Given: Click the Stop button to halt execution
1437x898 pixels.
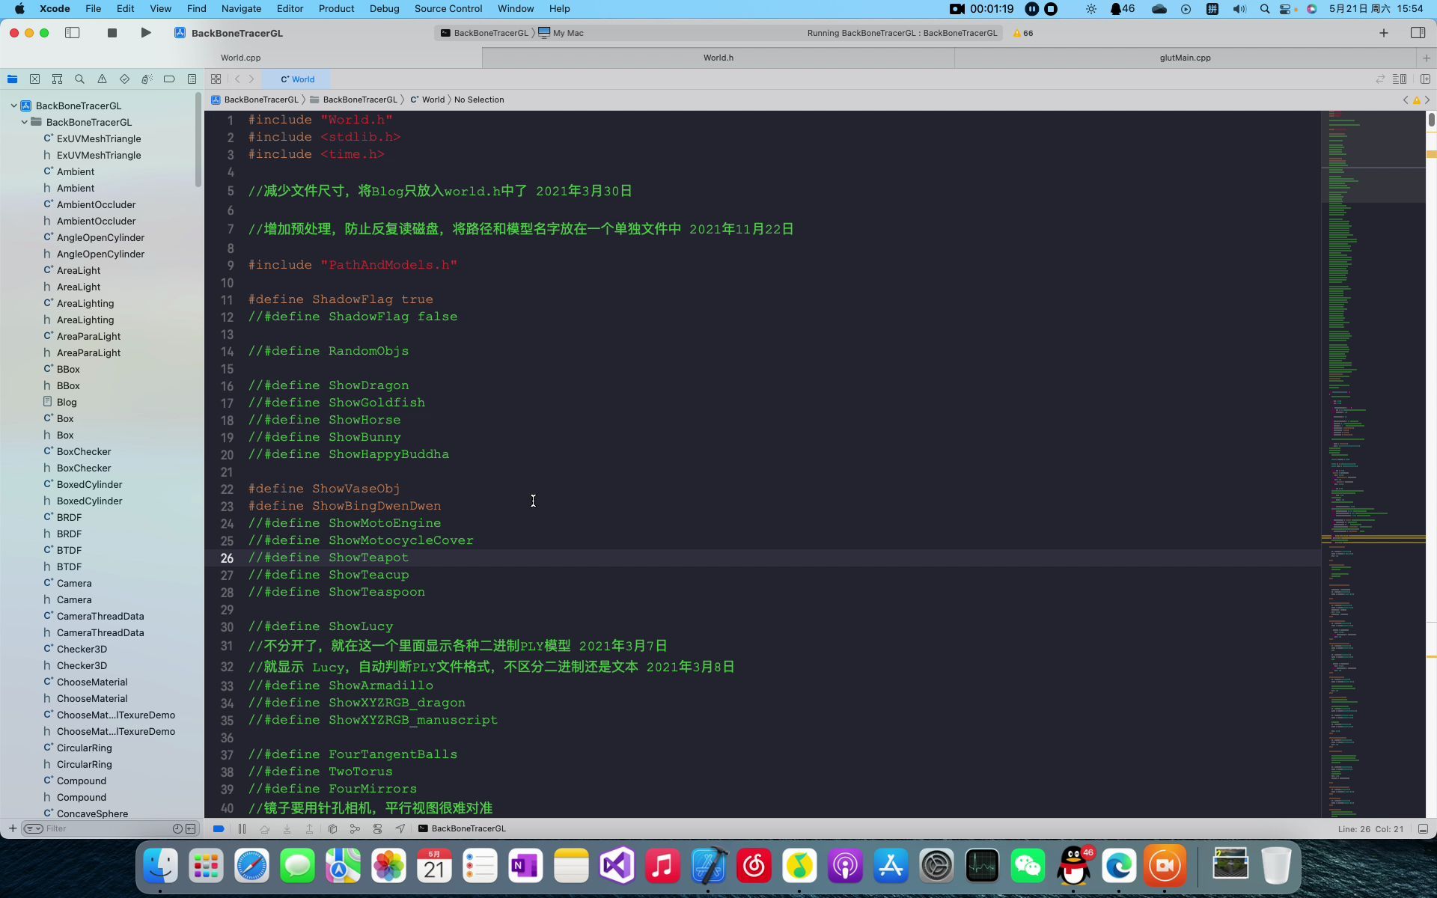Looking at the screenshot, I should point(114,33).
